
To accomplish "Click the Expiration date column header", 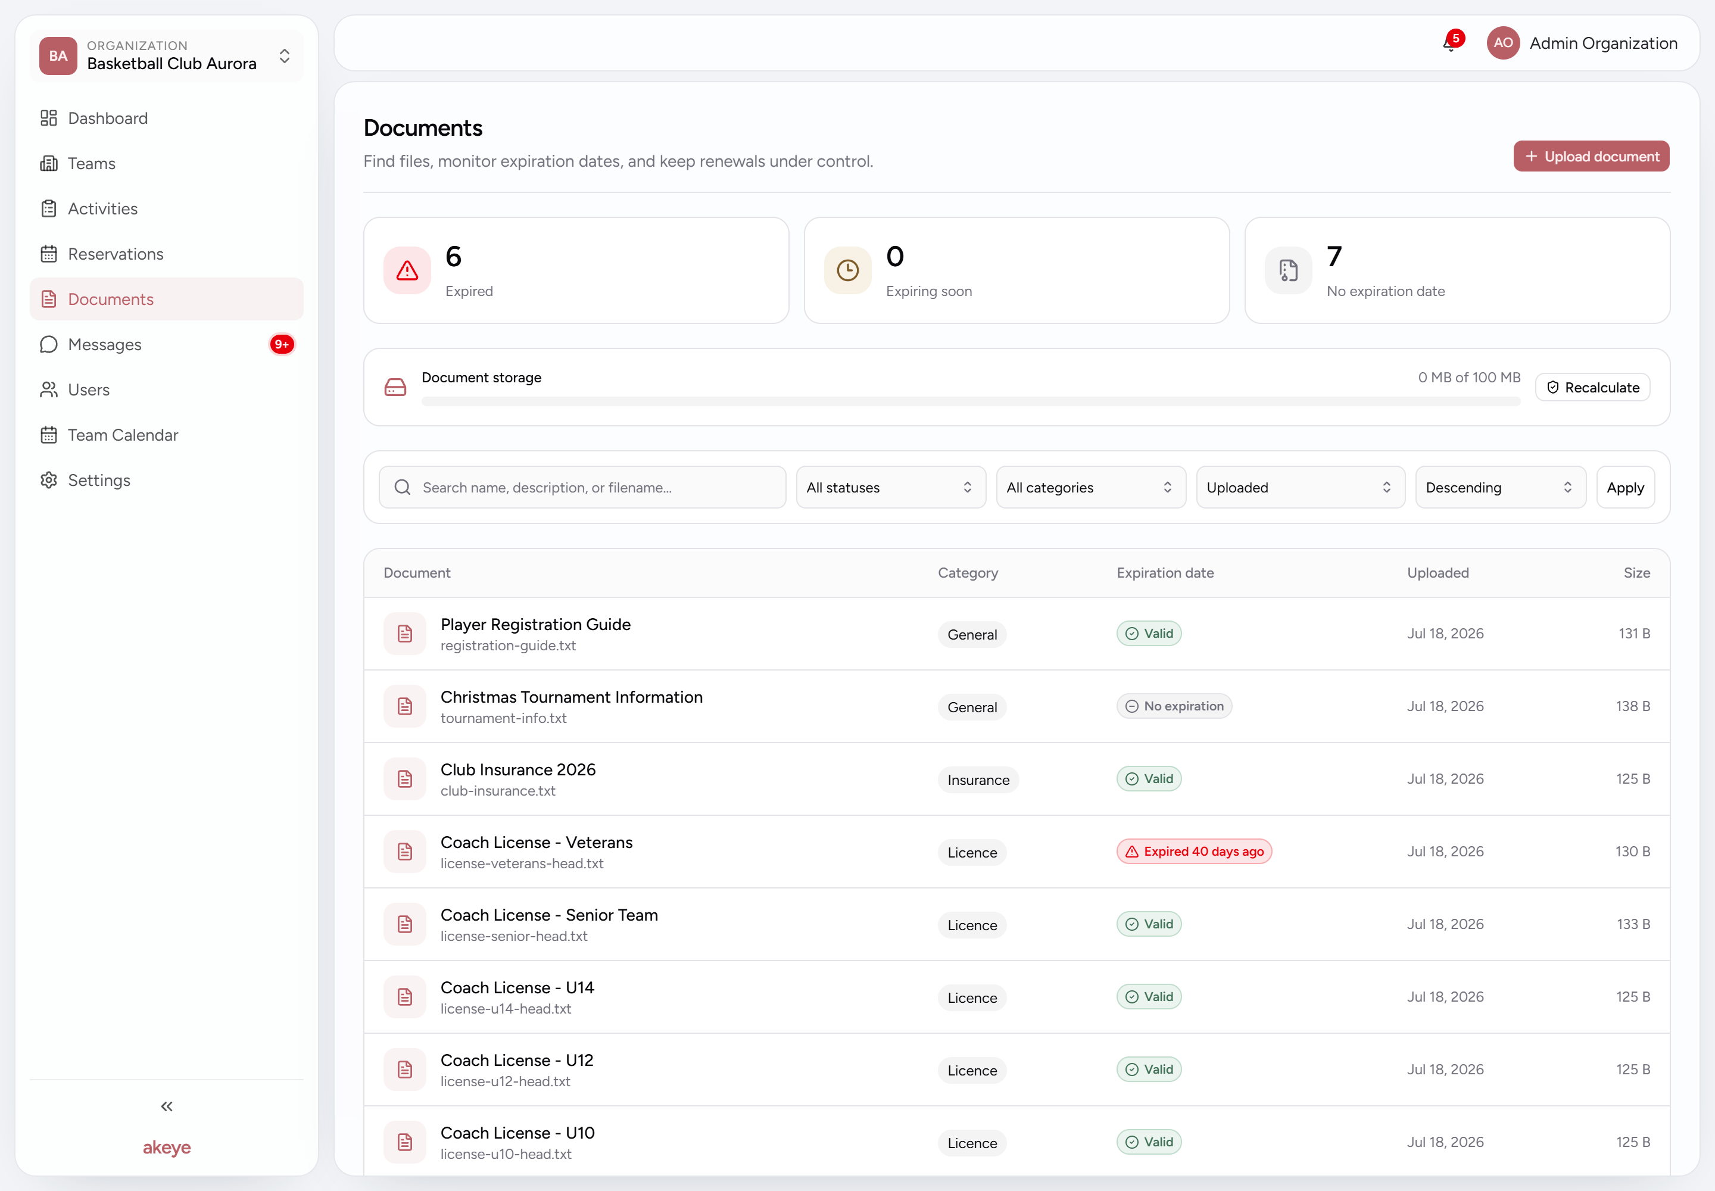I will 1164,572.
